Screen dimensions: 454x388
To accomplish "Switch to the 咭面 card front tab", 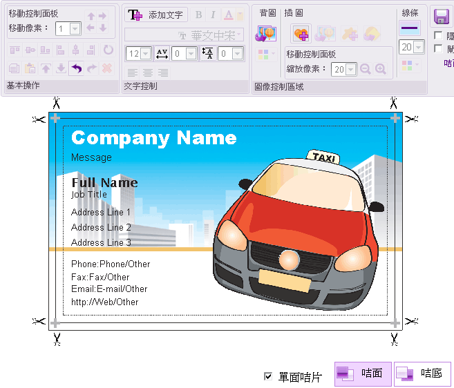I will coord(363,374).
